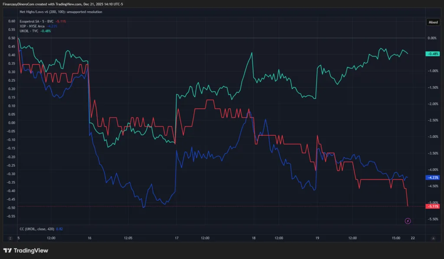Screen dimensions: 444x259
Task: Click the purple lightning bolt icon
Action: [x=408, y=221]
